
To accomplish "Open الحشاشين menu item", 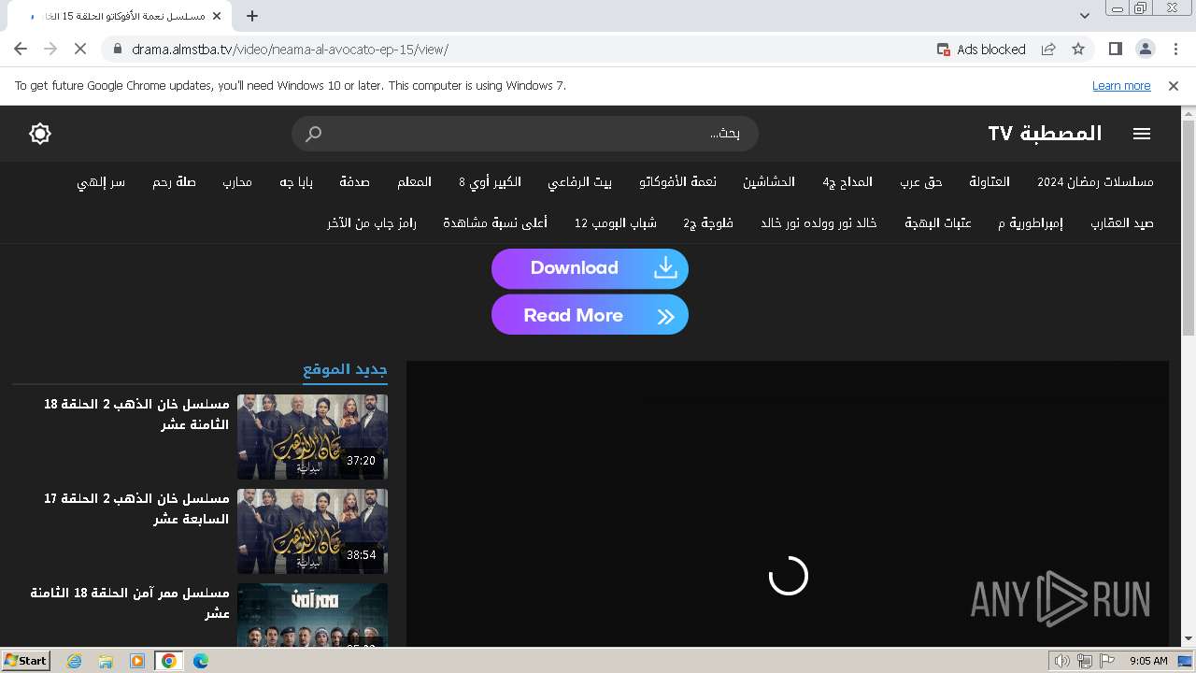I will 769,182.
